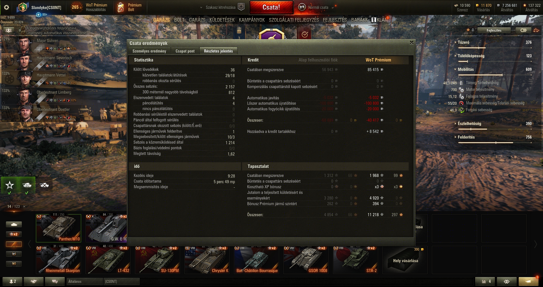Click the Mobilitás parameter bar

click(495, 75)
